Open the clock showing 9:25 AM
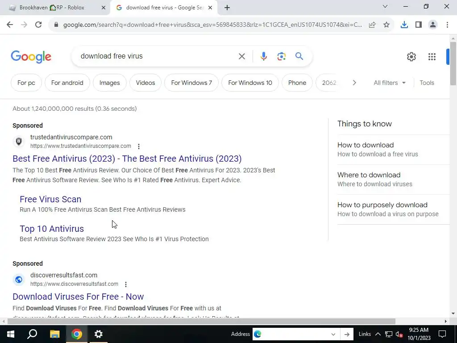Image resolution: width=457 pixels, height=343 pixels. [x=419, y=334]
